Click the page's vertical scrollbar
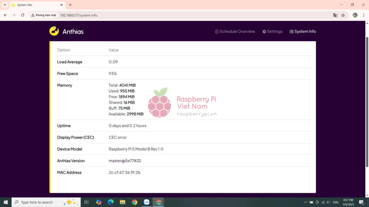369x207 pixels. (x=367, y=102)
